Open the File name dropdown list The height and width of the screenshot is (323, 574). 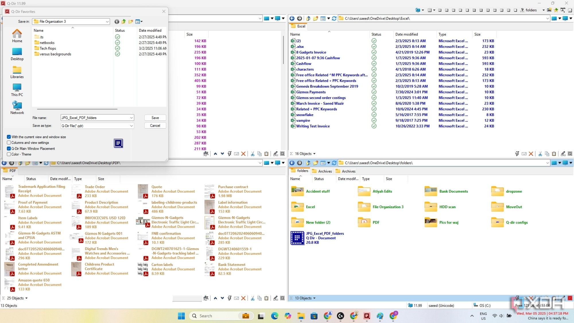pos(131,118)
